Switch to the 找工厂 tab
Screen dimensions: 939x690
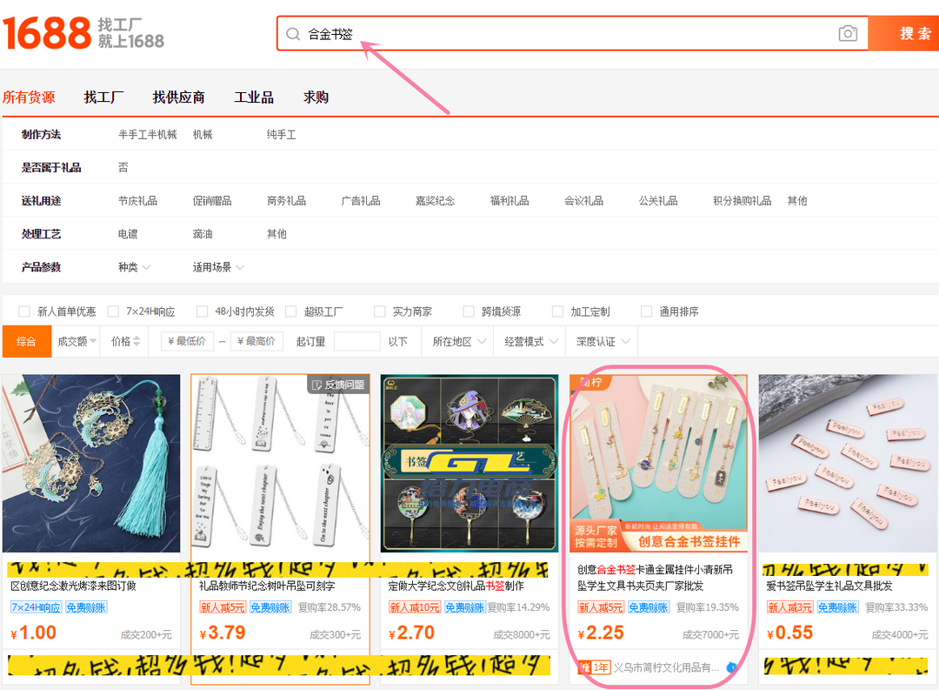[x=103, y=97]
